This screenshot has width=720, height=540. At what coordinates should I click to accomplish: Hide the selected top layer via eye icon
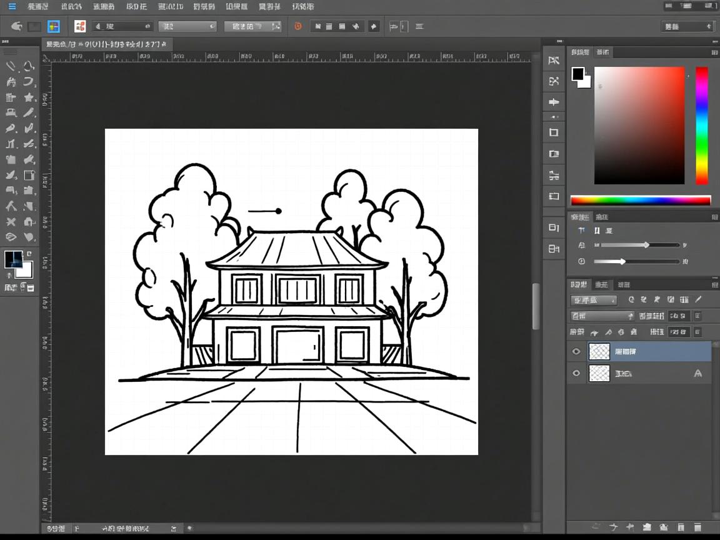tap(576, 352)
